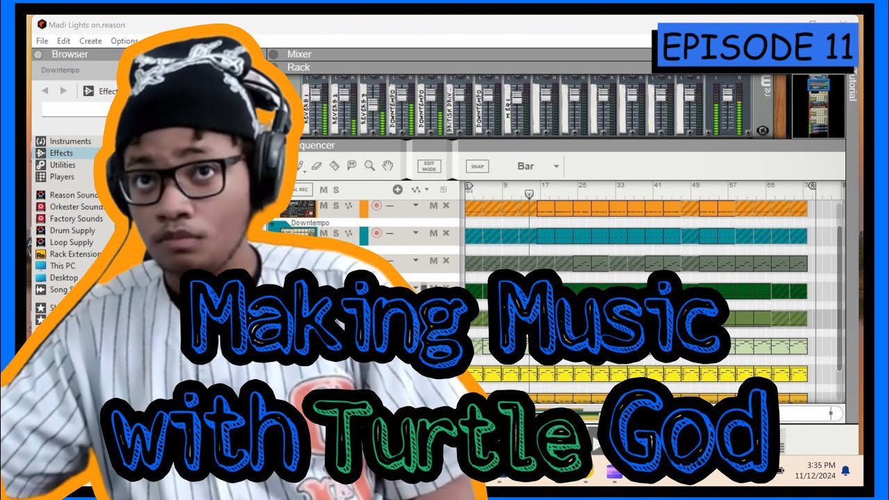The image size is (889, 500).
Task: Delete the gray-green track's lane
Action: click(x=446, y=260)
